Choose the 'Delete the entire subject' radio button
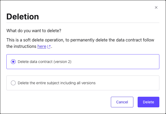The width and height of the screenshot is (166, 114). pos(13,83)
